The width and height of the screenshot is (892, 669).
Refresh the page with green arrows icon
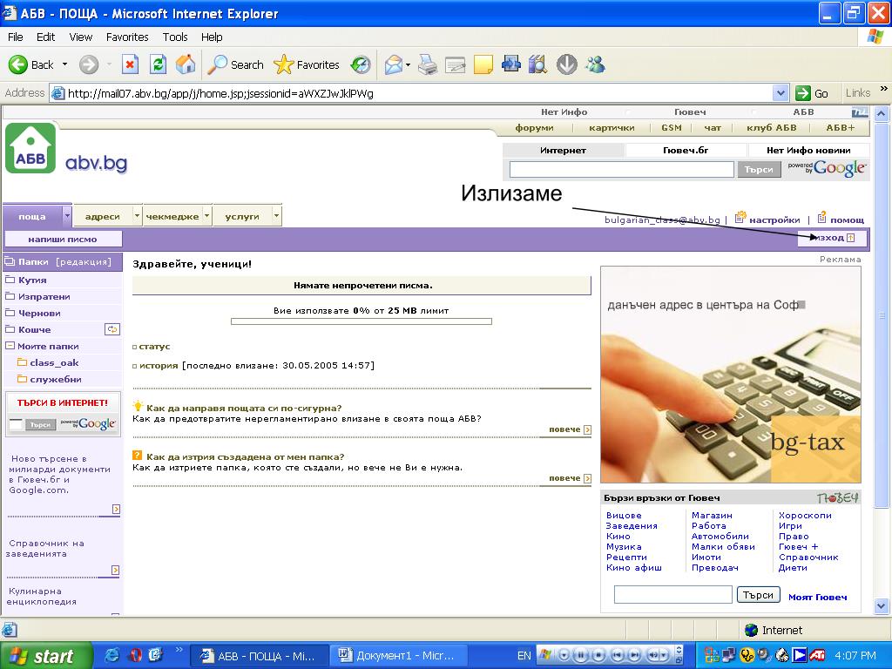[158, 64]
